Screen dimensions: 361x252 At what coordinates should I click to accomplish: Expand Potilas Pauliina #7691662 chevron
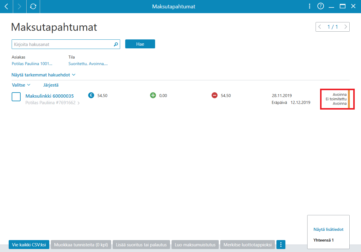coord(78,103)
